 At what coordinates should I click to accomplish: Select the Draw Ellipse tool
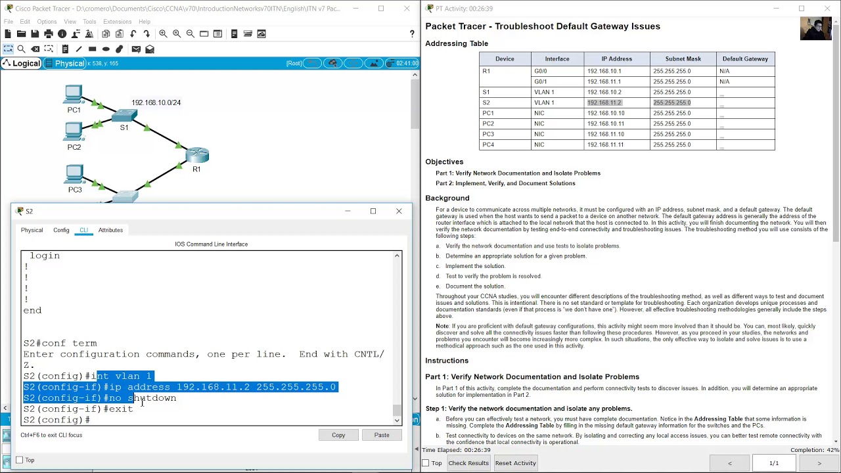click(106, 49)
